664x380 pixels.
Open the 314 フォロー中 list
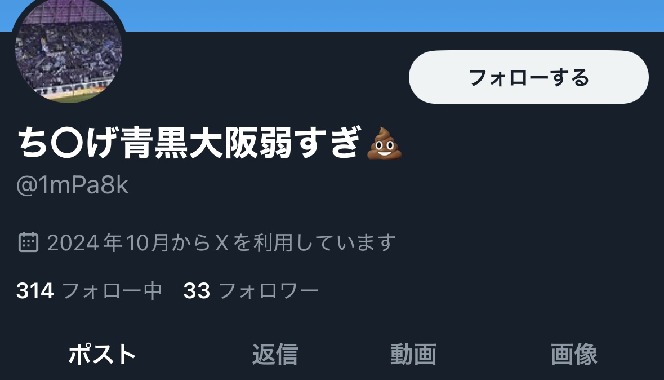90,291
